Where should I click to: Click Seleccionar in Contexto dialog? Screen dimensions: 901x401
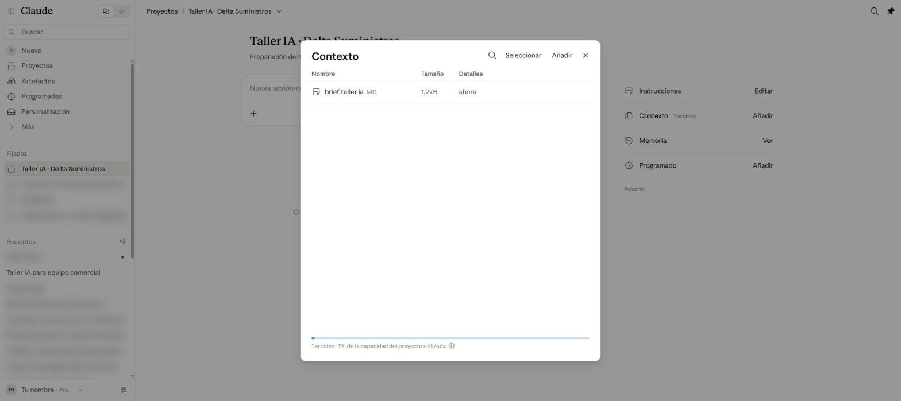[x=523, y=56]
